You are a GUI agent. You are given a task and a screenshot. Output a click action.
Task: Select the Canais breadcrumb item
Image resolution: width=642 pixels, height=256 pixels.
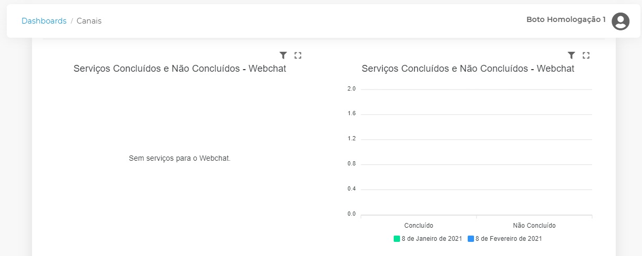click(89, 21)
